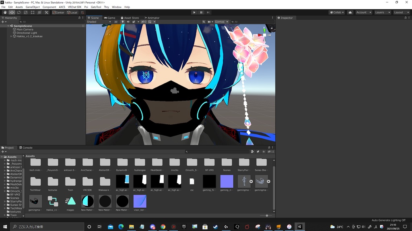This screenshot has width=412, height=231.
Task: Toggle hidden objects visibility in Scene view
Action: 144,22
